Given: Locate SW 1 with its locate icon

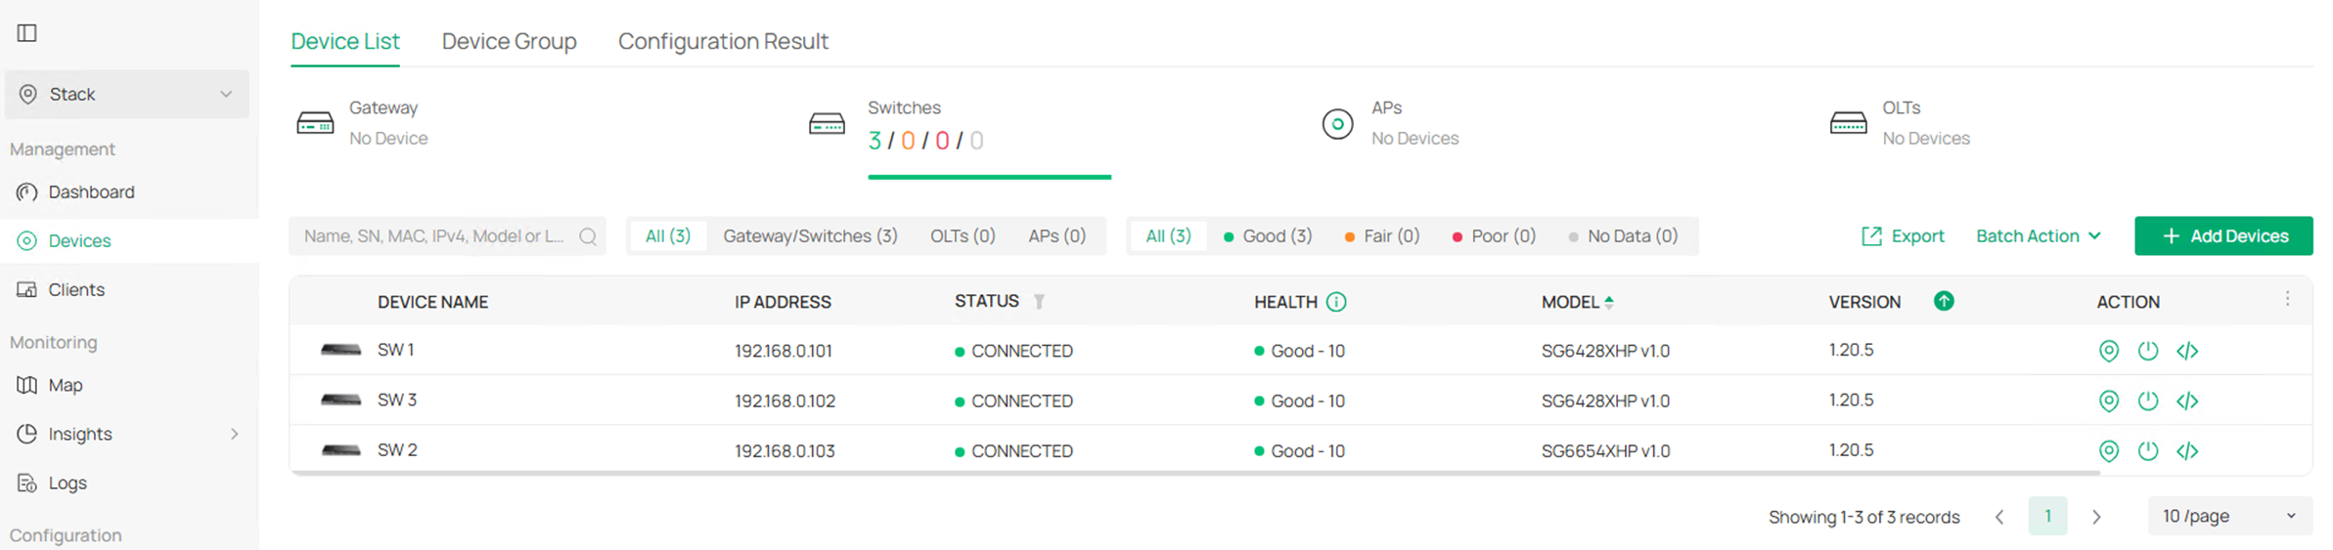Looking at the screenshot, I should coord(2109,351).
